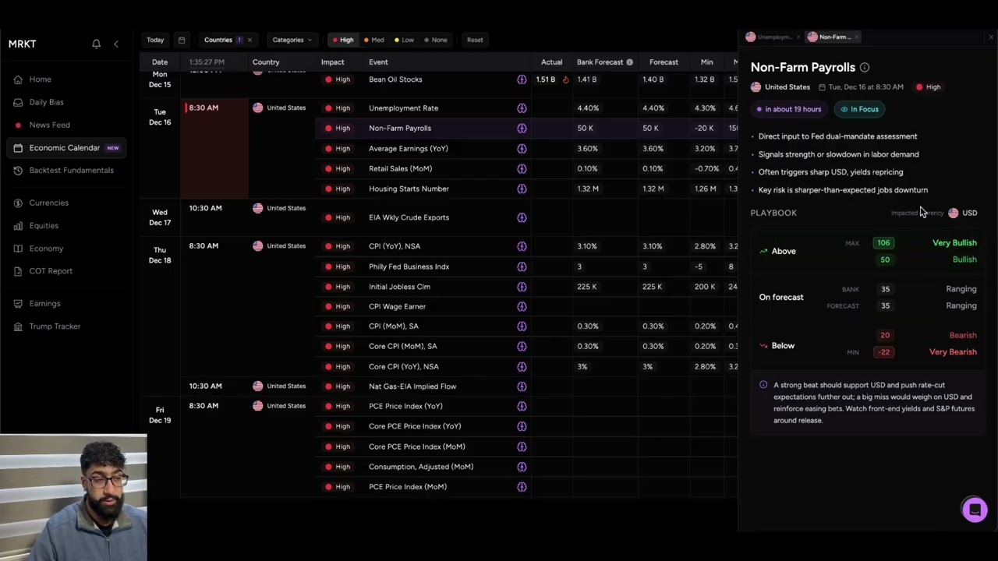
Task: Open Currencies section
Action: 48,203
